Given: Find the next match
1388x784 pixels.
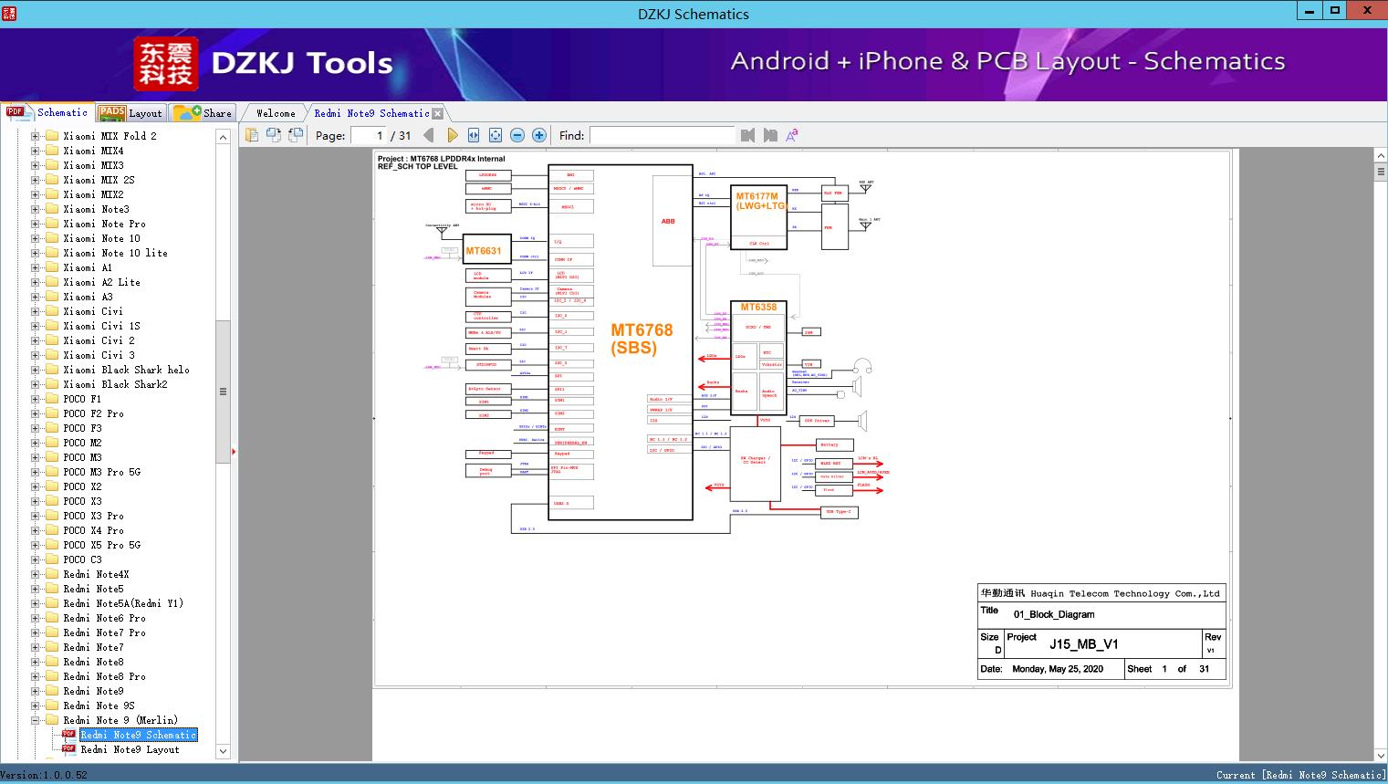Looking at the screenshot, I should click(x=770, y=135).
